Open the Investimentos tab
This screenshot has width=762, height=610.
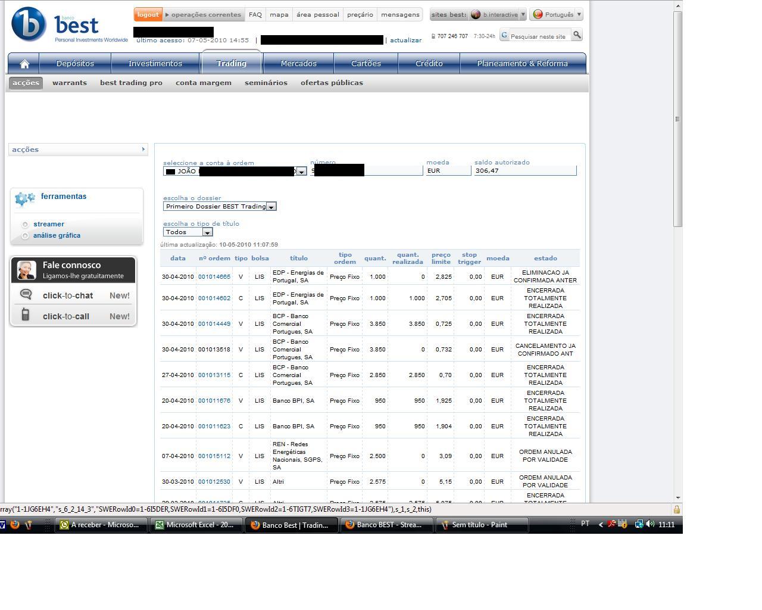point(155,64)
